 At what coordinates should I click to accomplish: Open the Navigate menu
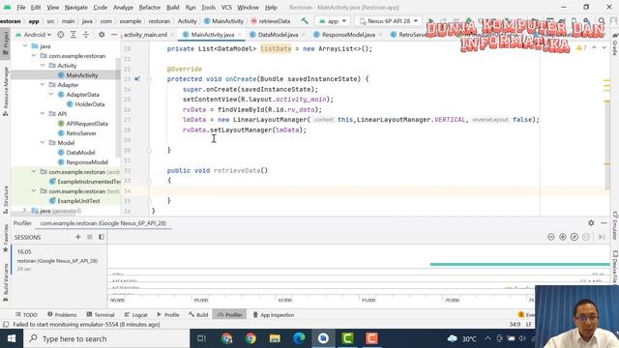point(75,7)
